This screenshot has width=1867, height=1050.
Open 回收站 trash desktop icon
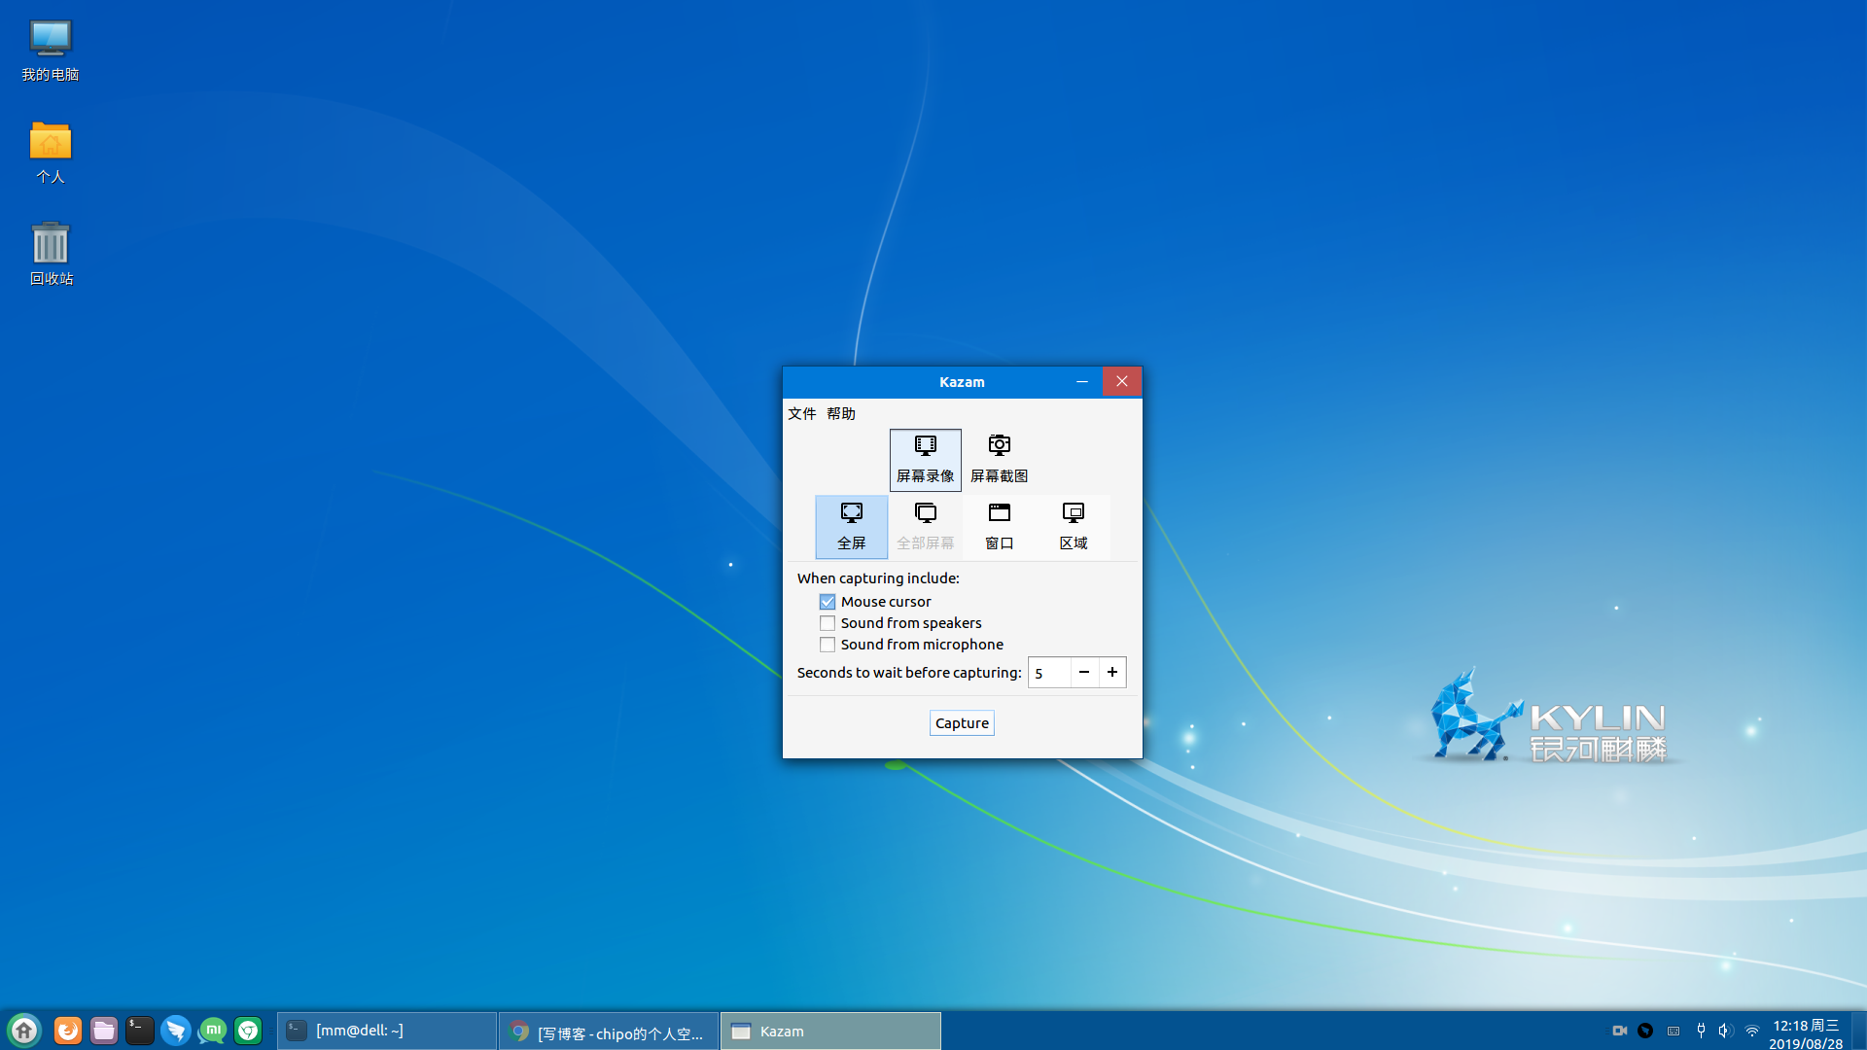pos(51,253)
